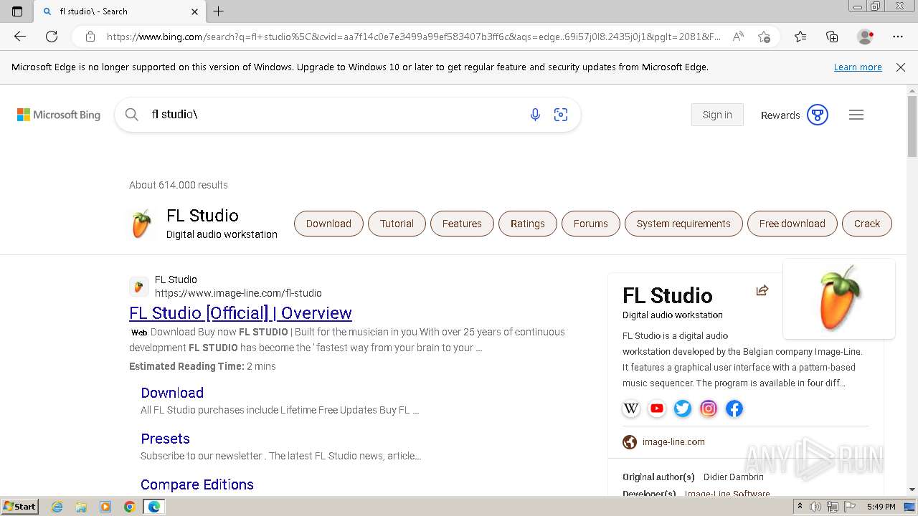Open the image-line.com link in card

673,442
